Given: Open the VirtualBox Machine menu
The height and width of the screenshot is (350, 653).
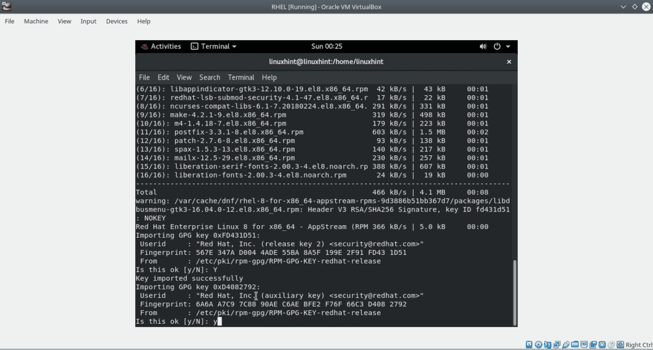Looking at the screenshot, I should [x=36, y=21].
